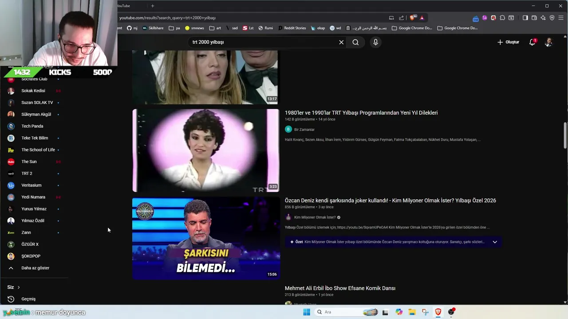Image resolution: width=568 pixels, height=319 pixels.
Task: Start voice search with the microphone icon
Action: [375, 42]
